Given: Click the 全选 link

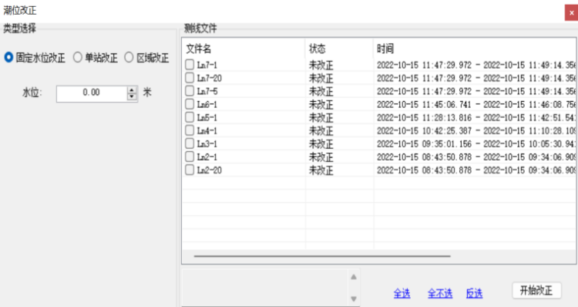Looking at the screenshot, I should tap(402, 293).
